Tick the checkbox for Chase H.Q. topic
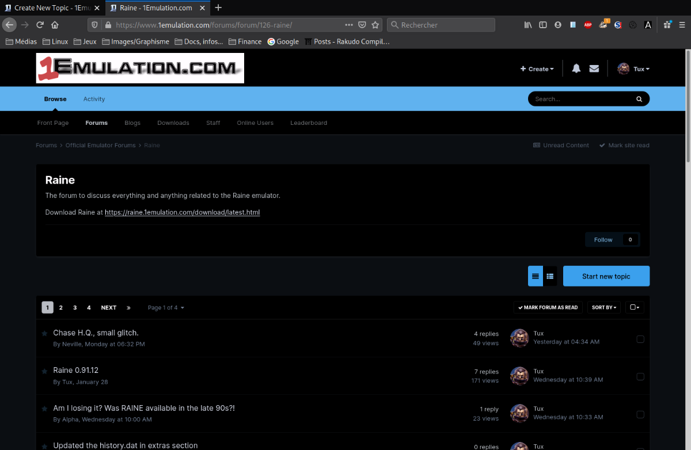691x450 pixels. pyautogui.click(x=640, y=339)
